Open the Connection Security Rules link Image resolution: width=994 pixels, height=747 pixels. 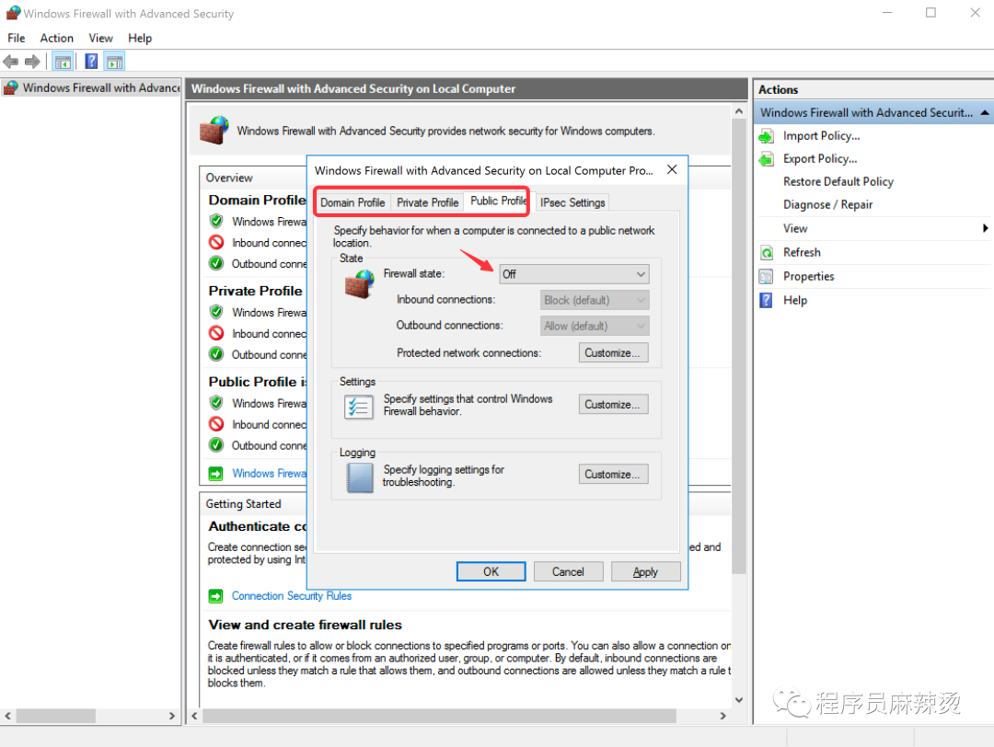[292, 596]
